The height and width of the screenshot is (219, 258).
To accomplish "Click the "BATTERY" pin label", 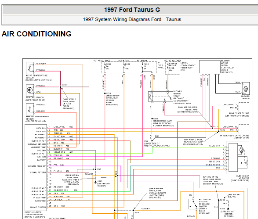I will pos(41,160).
